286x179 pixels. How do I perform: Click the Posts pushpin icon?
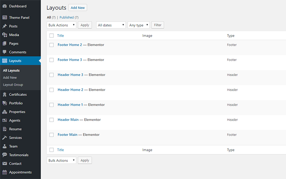point(4,26)
